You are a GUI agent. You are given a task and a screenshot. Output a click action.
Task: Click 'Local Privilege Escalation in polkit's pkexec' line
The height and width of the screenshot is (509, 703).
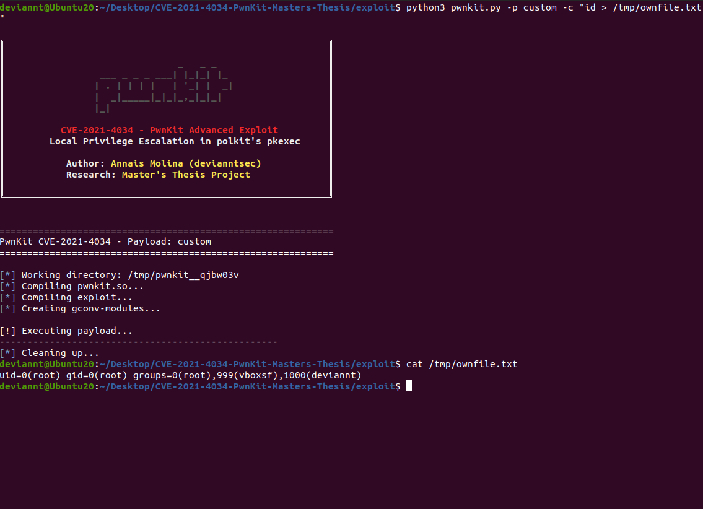(x=175, y=141)
